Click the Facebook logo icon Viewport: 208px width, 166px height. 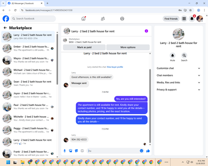pyautogui.click(x=6, y=19)
